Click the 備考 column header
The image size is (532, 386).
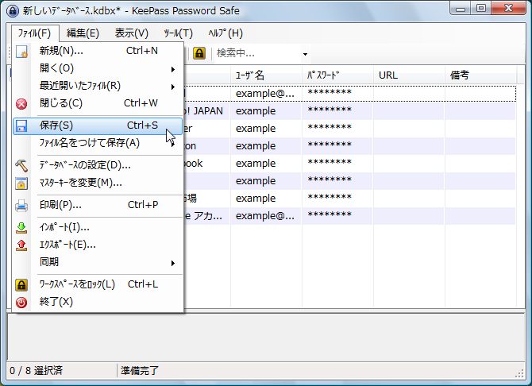tap(480, 75)
